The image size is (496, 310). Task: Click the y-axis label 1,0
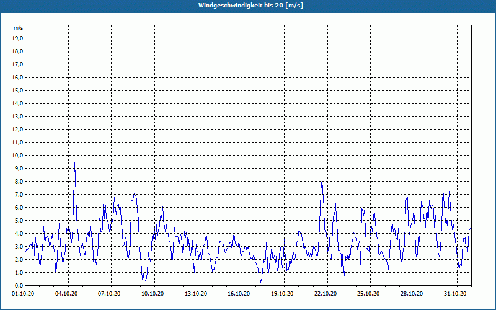[19, 273]
